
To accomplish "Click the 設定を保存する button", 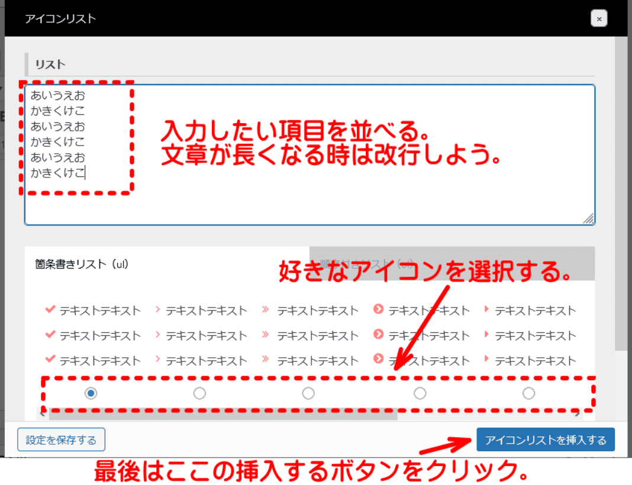I will [x=62, y=439].
